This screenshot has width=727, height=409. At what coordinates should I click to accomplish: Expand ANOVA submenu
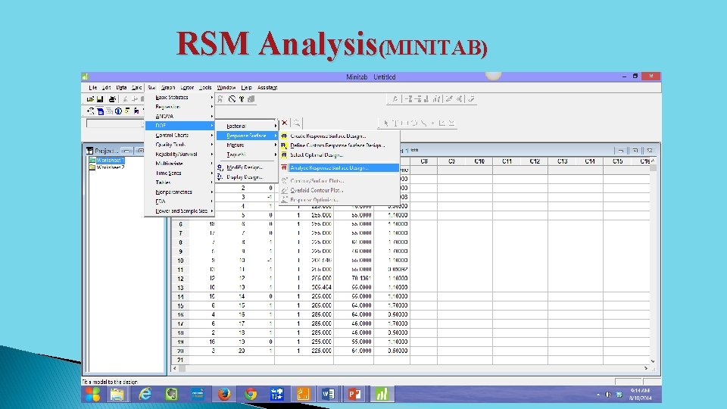pyautogui.click(x=179, y=116)
